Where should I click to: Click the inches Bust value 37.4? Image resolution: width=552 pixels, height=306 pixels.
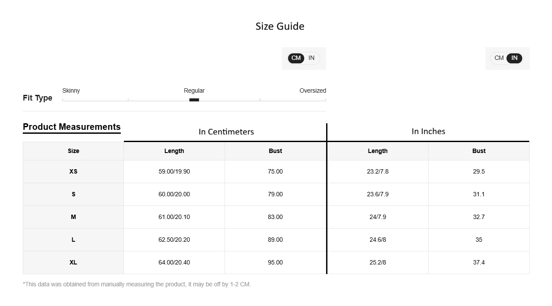(479, 262)
